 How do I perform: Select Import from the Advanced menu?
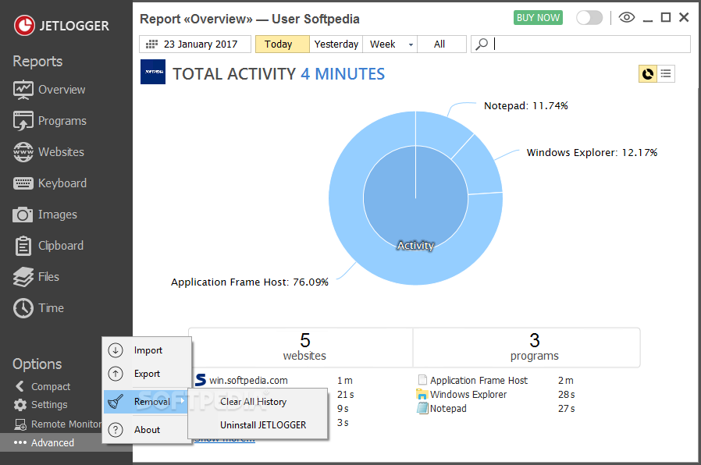pos(147,350)
